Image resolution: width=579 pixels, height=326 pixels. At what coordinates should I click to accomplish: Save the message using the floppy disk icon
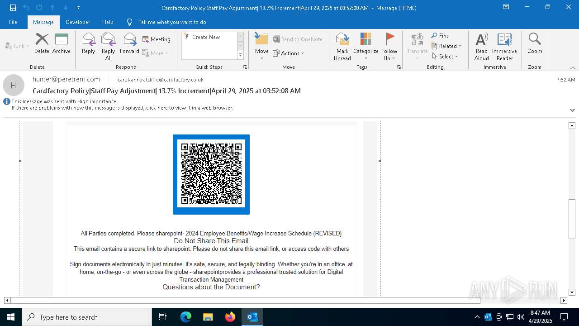click(13, 8)
